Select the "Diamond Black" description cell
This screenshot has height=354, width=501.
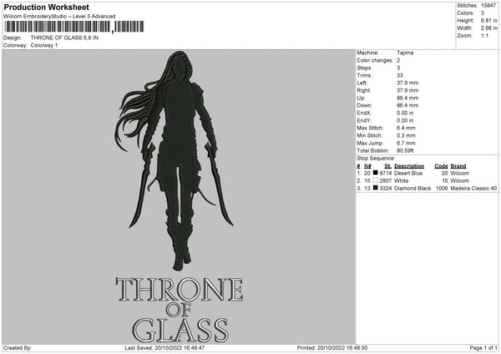pos(412,189)
